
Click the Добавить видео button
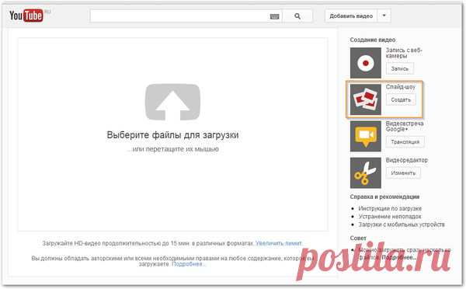351,16
